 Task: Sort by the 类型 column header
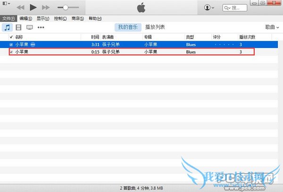(x=198, y=37)
